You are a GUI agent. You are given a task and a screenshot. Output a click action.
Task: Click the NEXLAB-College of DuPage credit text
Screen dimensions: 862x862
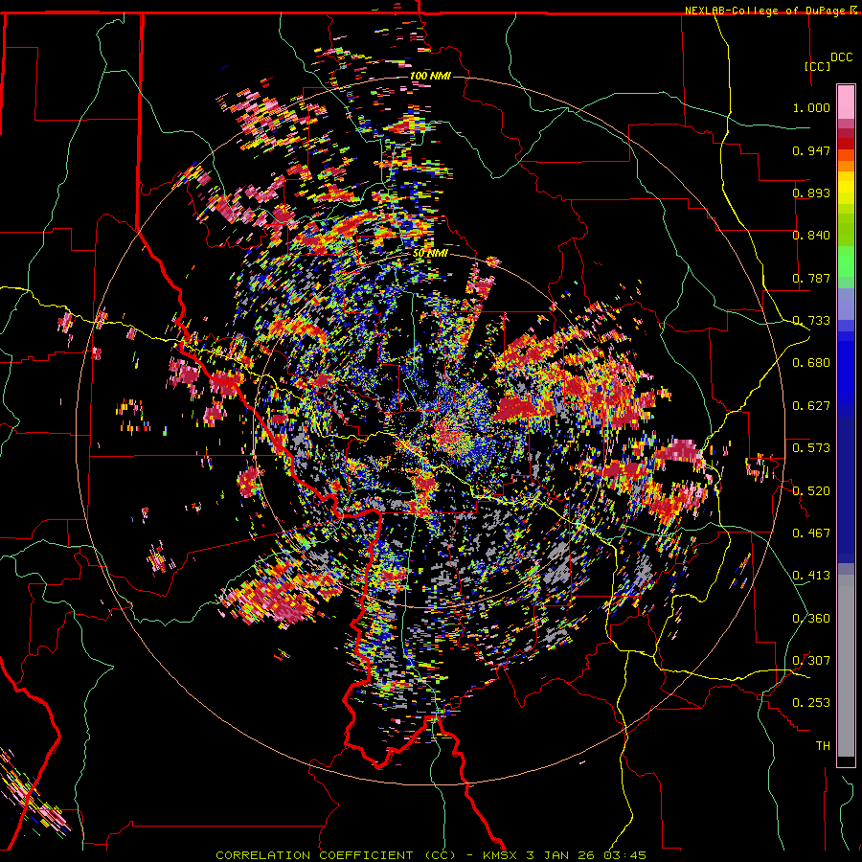(x=767, y=11)
